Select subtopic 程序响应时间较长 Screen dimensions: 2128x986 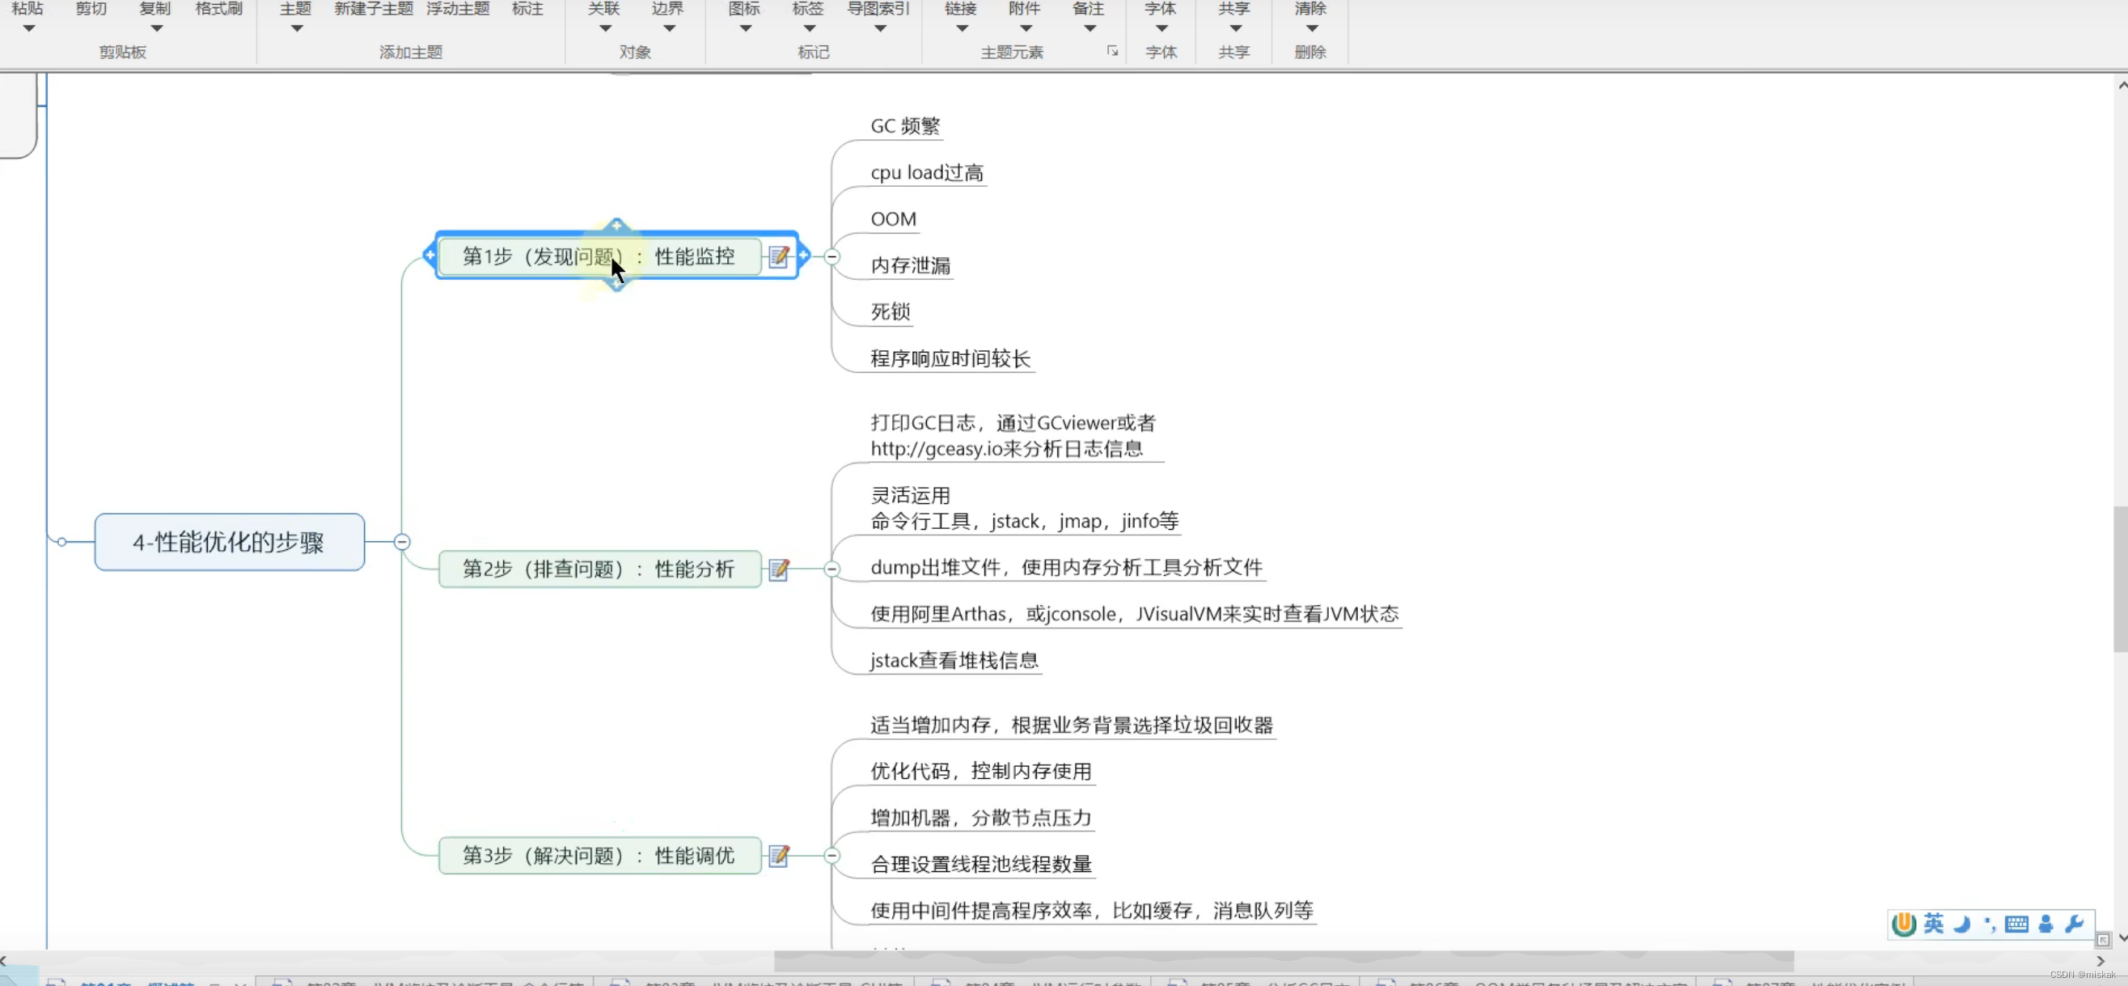coord(950,358)
